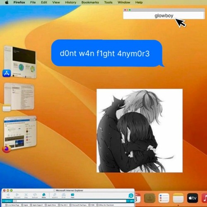The width and height of the screenshot is (207, 207).
Task: Open the File menu
Action: point(33,2)
